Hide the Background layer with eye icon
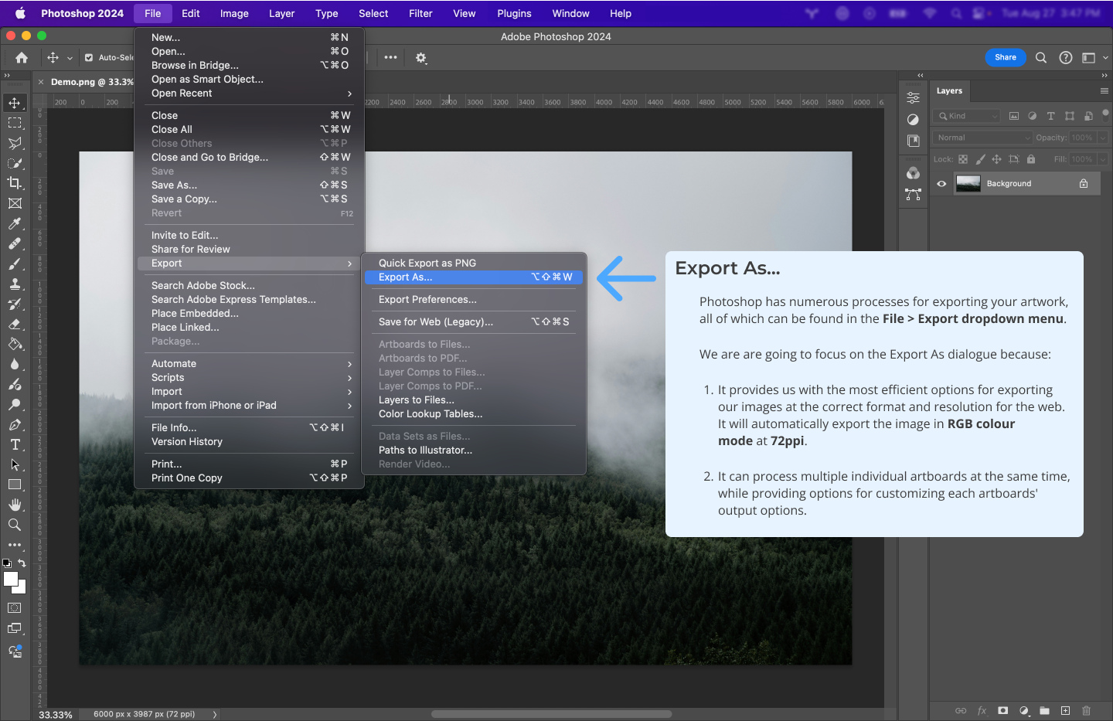The image size is (1113, 721). point(941,184)
